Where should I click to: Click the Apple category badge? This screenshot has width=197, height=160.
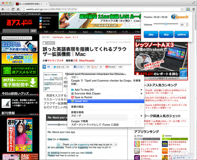[49, 43]
